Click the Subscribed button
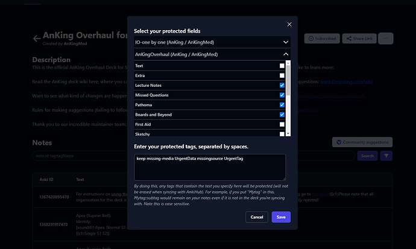The width and height of the screenshot is (416, 249). 322,39
